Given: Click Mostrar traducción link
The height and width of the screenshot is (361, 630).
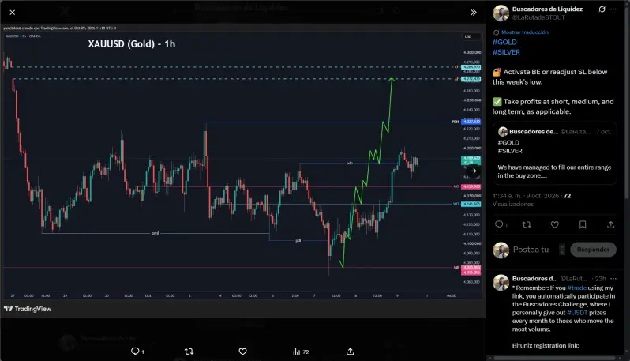Looking at the screenshot, I should click(525, 32).
